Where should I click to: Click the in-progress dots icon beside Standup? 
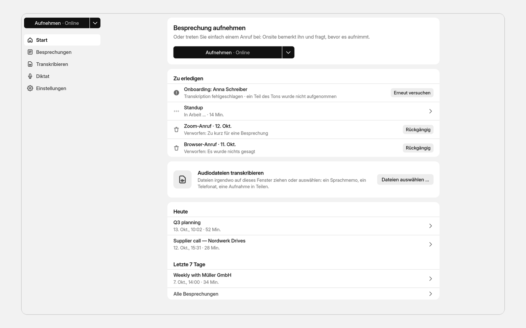point(177,111)
